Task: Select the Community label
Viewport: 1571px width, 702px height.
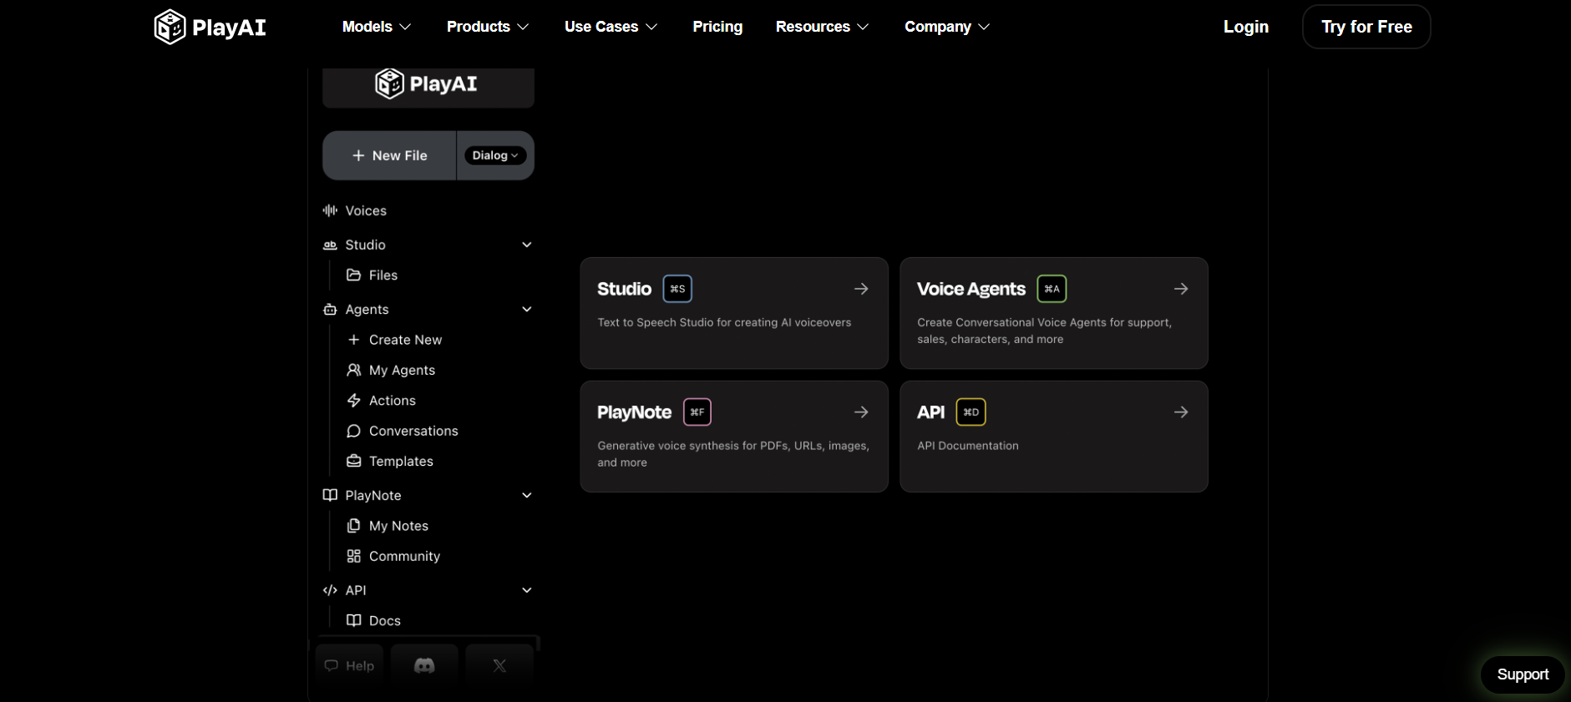Action: (404, 556)
